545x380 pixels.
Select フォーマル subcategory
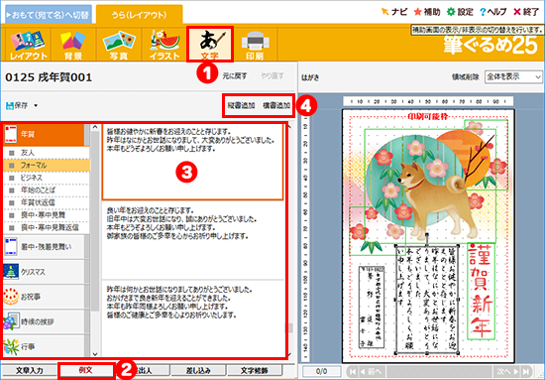(x=47, y=166)
